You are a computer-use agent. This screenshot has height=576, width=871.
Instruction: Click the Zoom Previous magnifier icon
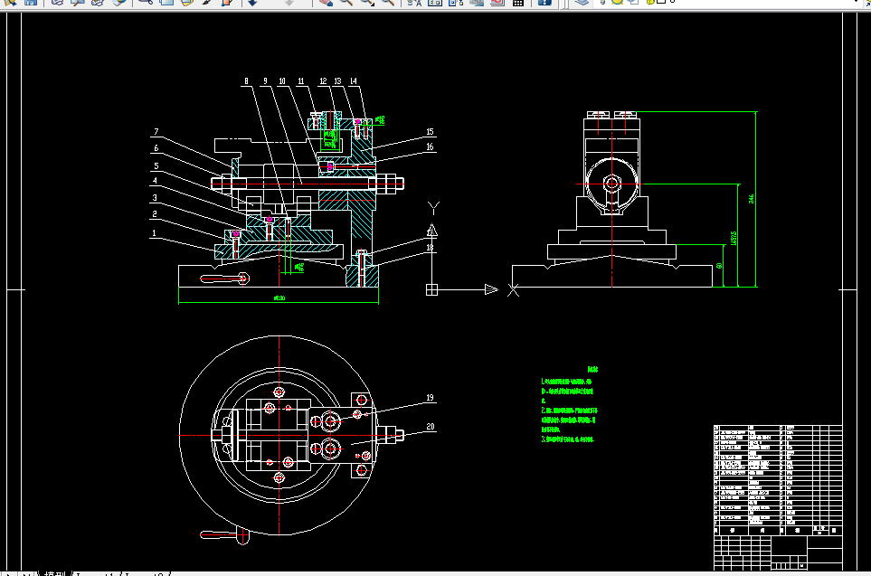pyautogui.click(x=388, y=2)
